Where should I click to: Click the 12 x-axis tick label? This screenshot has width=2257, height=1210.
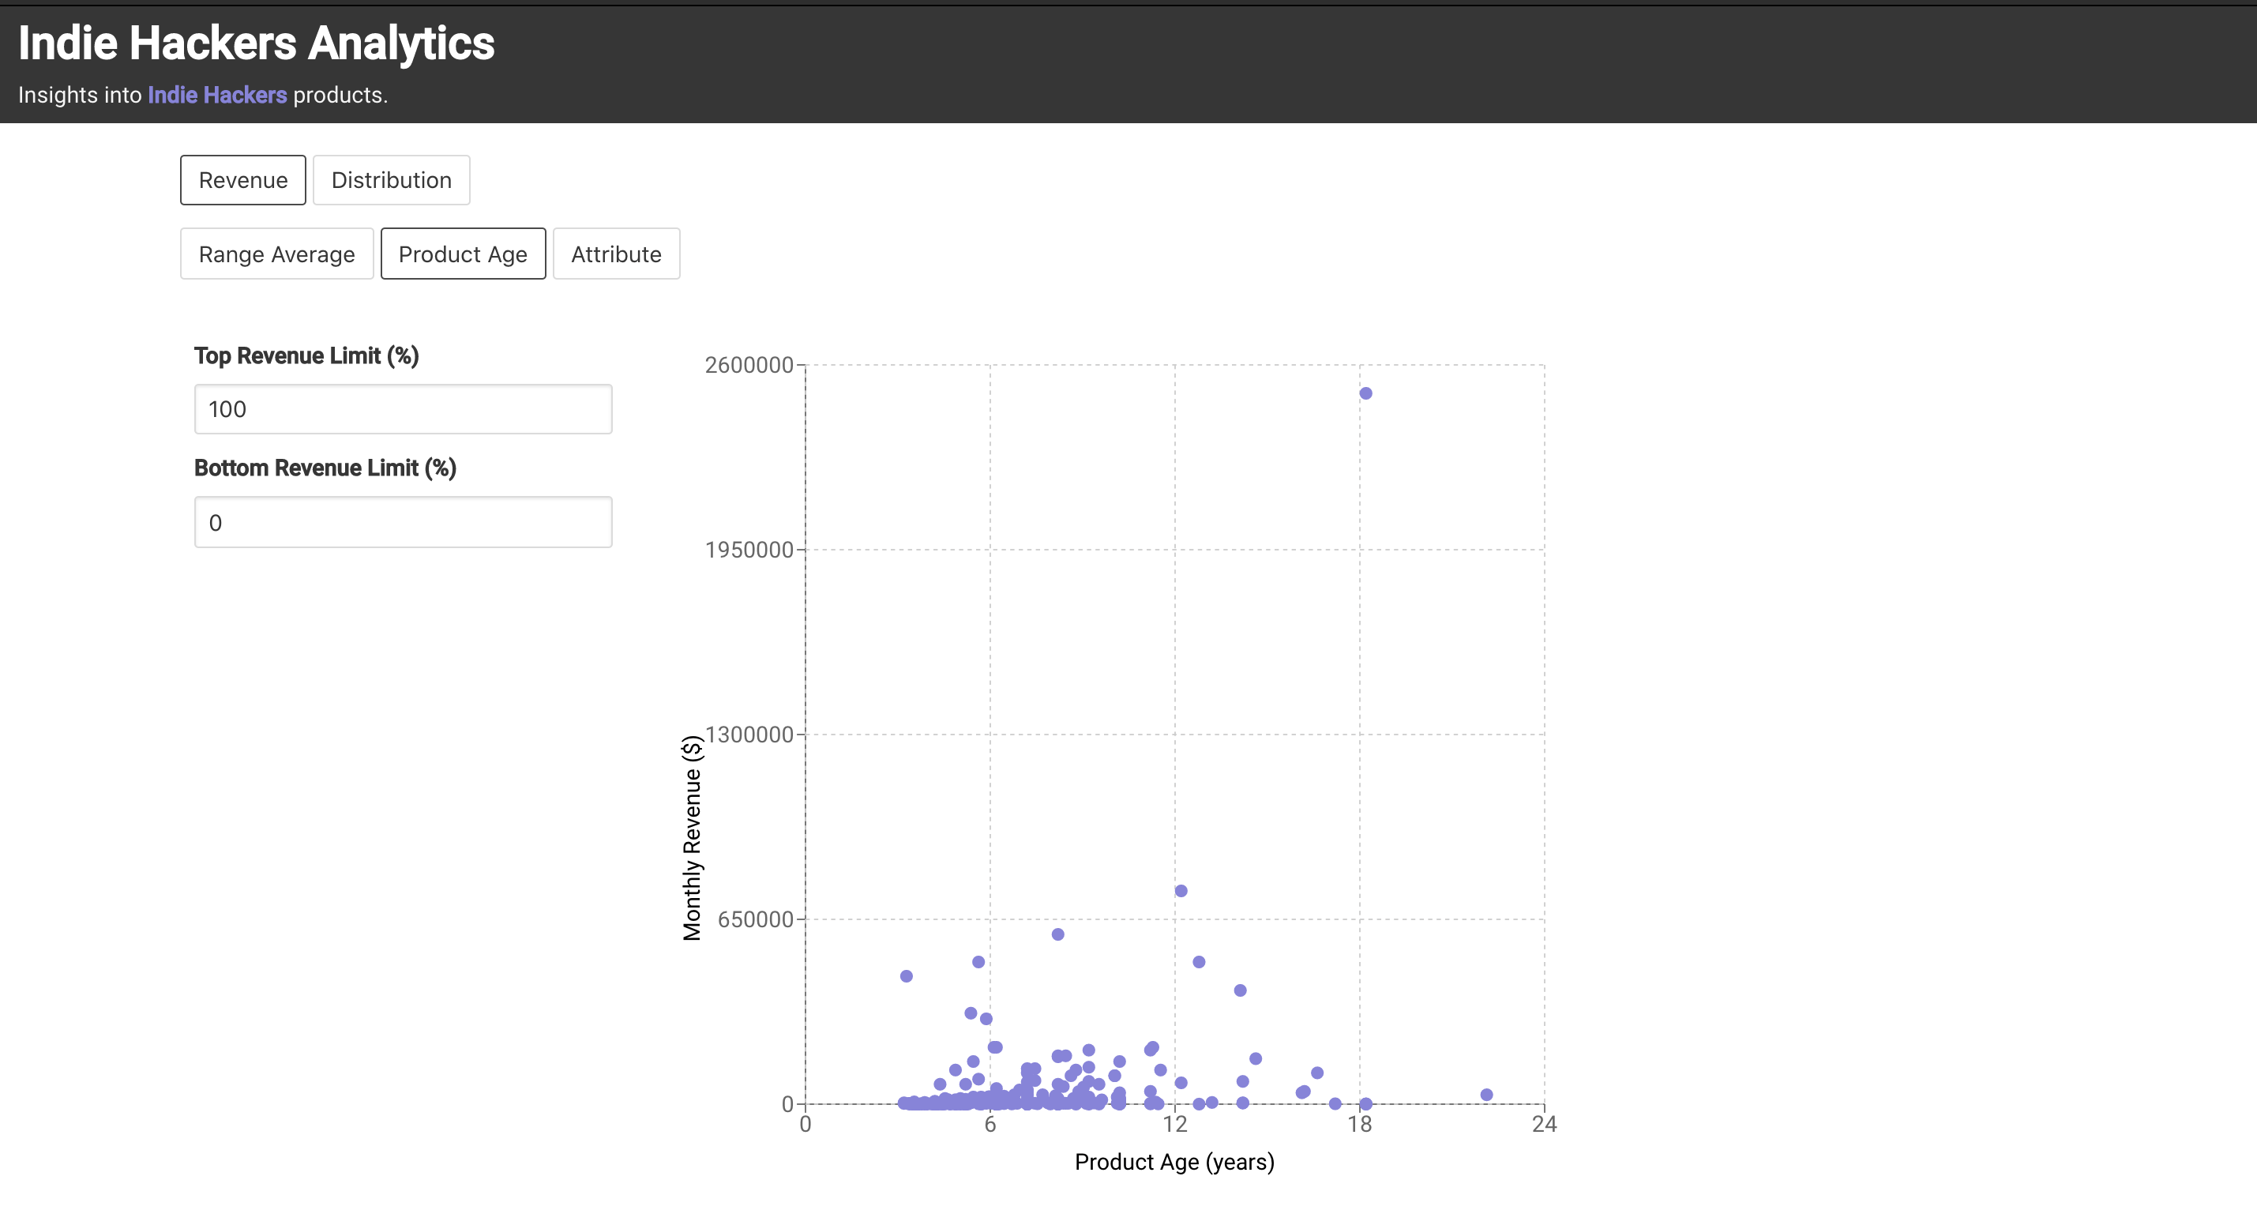[x=1175, y=1124]
